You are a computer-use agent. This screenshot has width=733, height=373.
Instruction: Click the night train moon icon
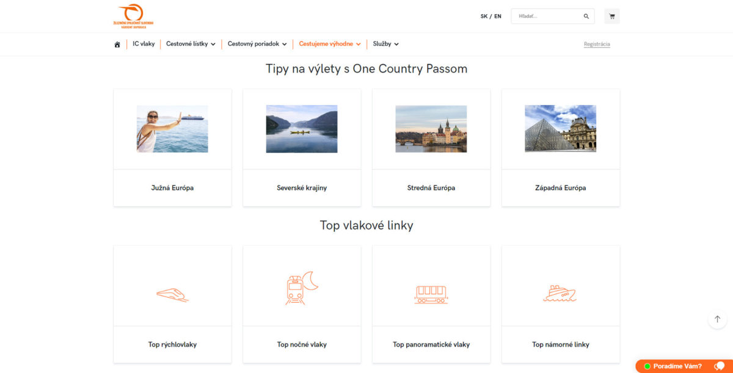point(302,288)
